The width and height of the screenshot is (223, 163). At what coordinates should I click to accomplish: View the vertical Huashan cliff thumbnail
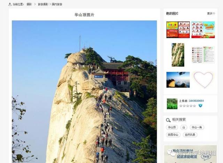178,55
